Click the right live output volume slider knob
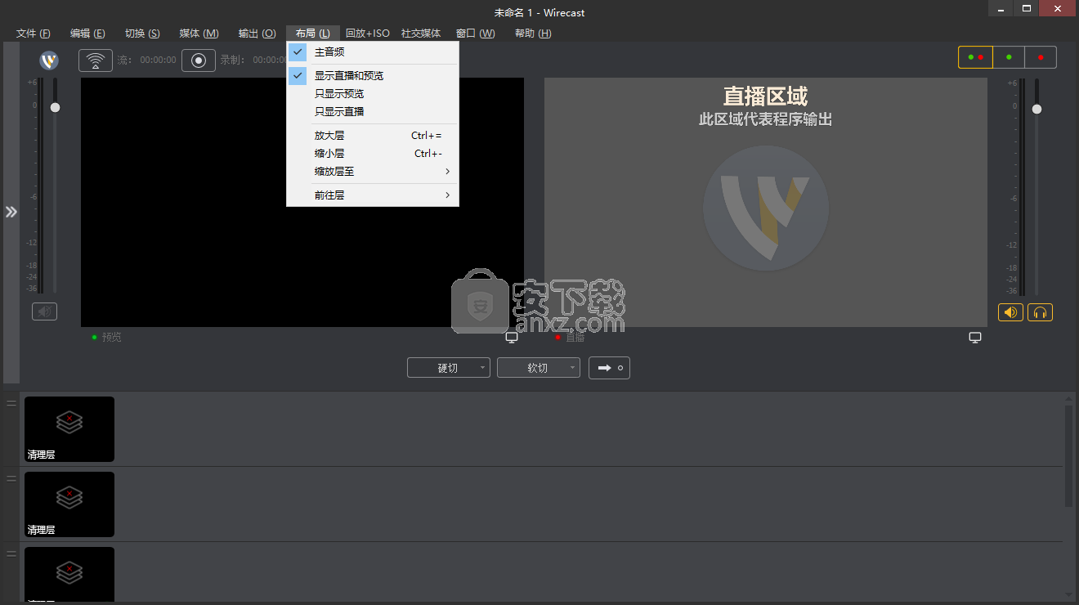 [x=1036, y=109]
